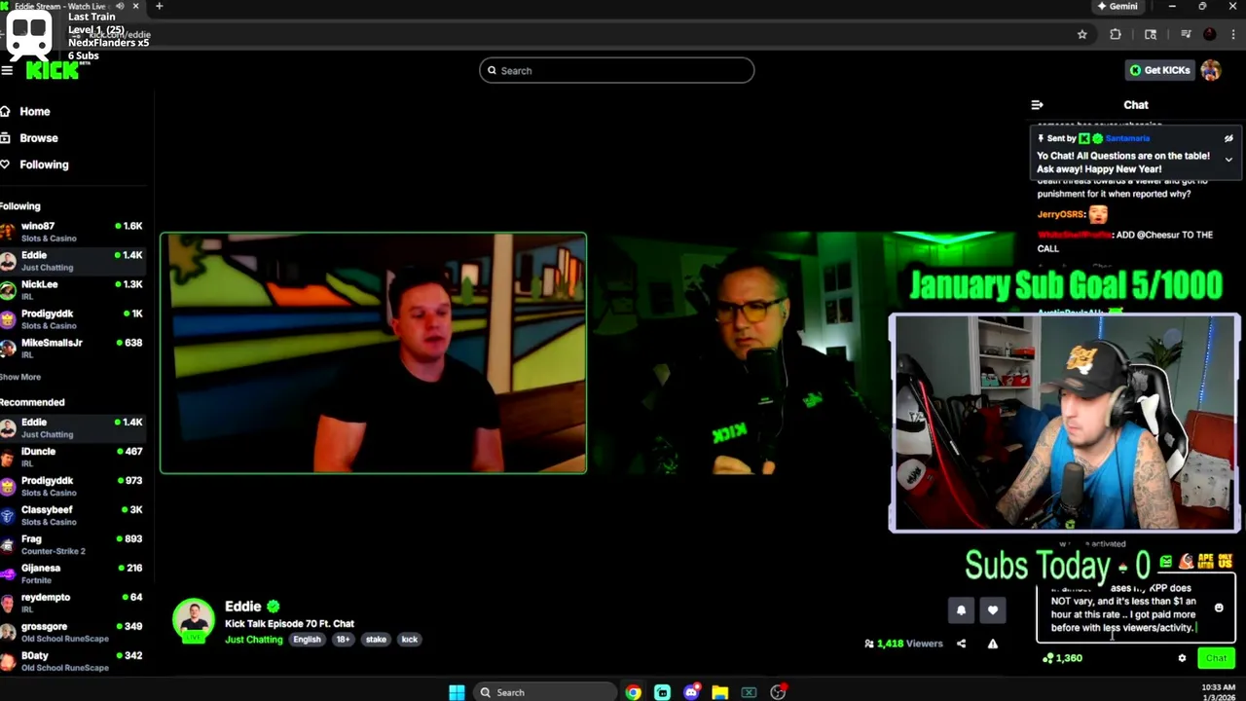1246x701 pixels.
Task: Select the English language tag
Action: (x=307, y=640)
